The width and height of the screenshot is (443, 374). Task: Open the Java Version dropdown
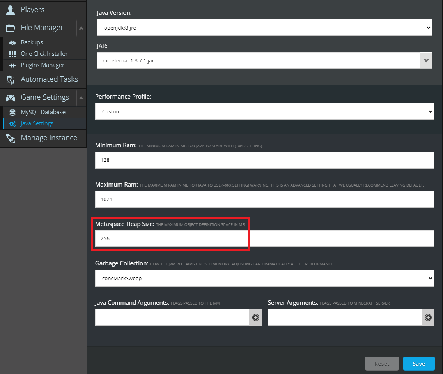click(x=264, y=28)
